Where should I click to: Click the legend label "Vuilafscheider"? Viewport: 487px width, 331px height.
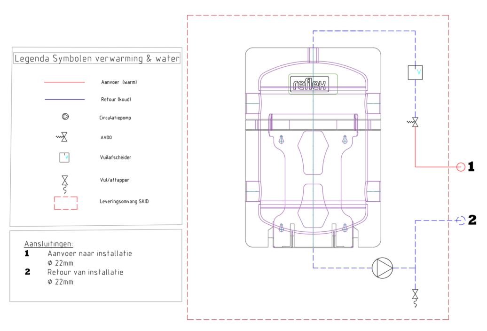[x=116, y=158]
